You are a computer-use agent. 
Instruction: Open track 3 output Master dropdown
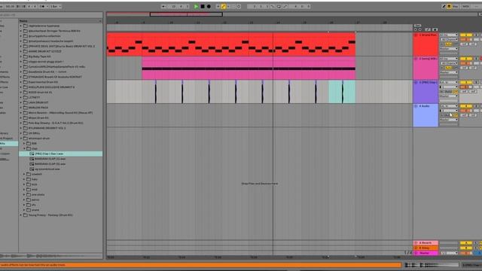pos(449,96)
